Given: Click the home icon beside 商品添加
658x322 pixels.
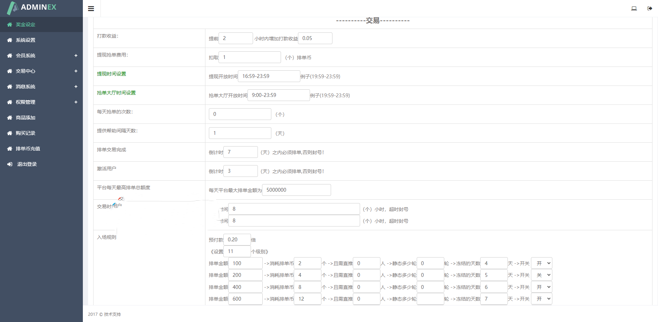Looking at the screenshot, I should tap(10, 118).
